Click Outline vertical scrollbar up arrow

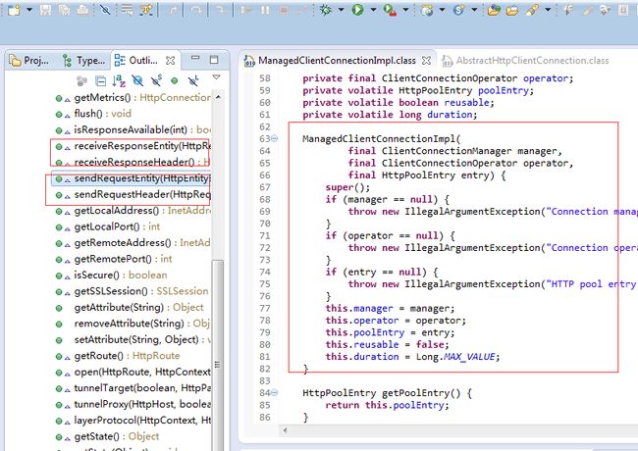(x=218, y=97)
